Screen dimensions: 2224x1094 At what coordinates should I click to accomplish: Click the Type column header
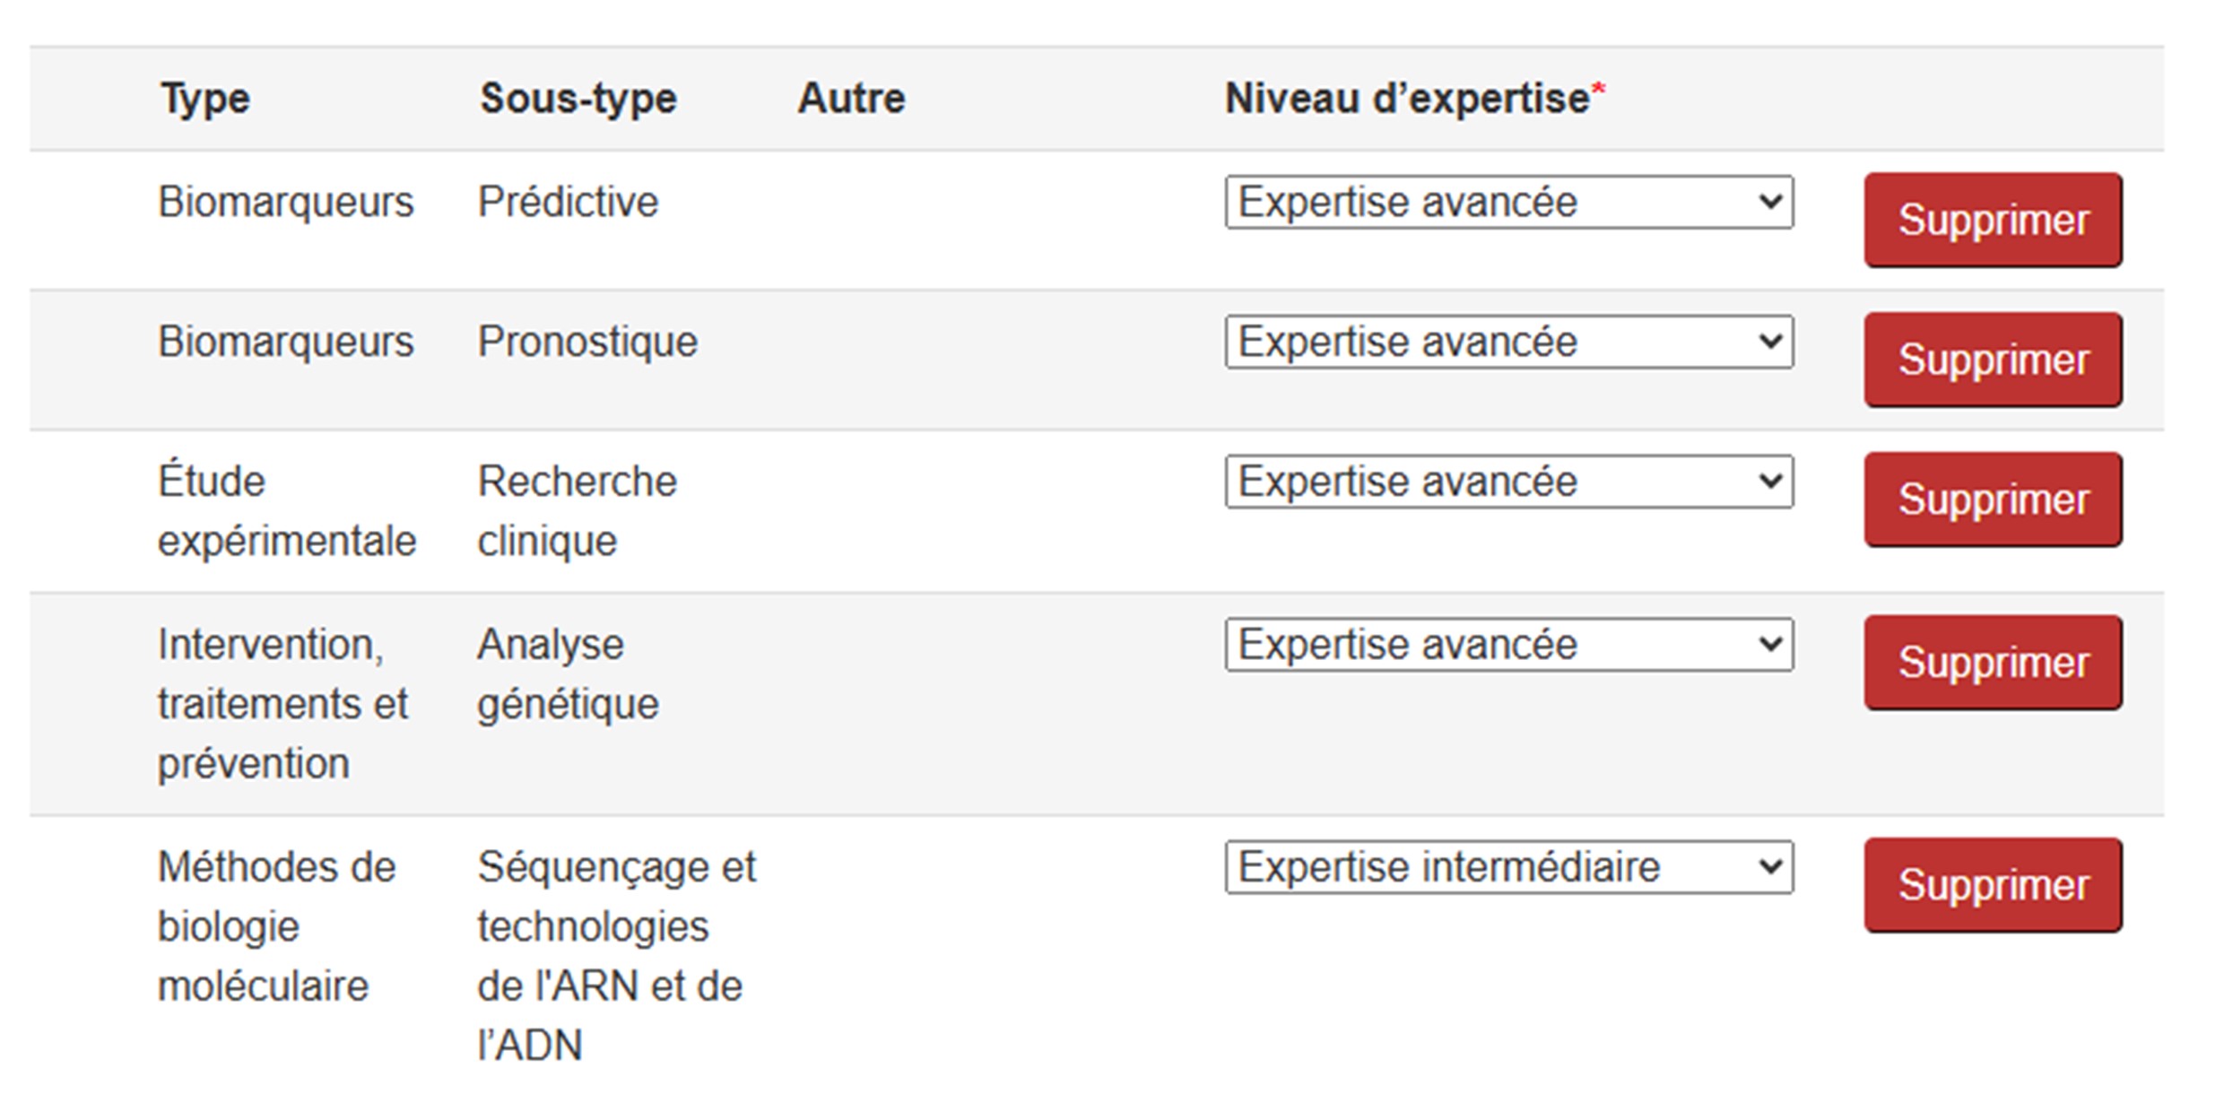(x=205, y=98)
